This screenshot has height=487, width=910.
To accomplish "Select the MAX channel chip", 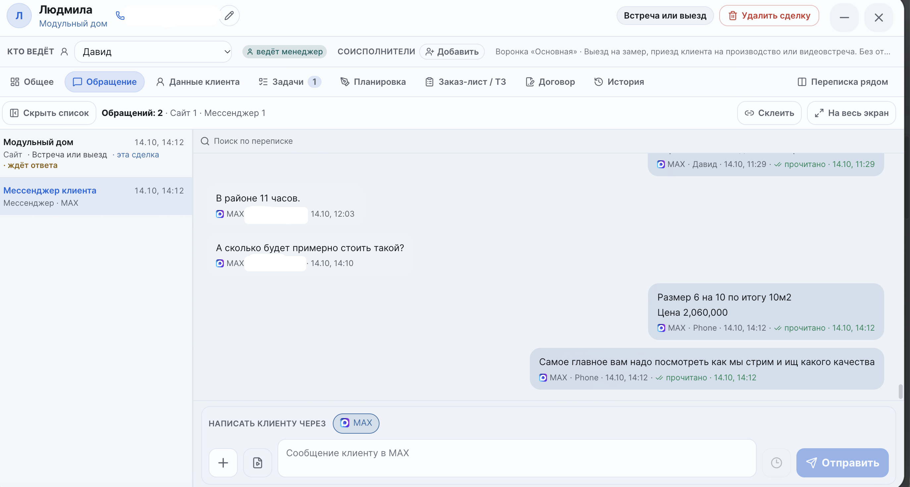I will coord(356,423).
